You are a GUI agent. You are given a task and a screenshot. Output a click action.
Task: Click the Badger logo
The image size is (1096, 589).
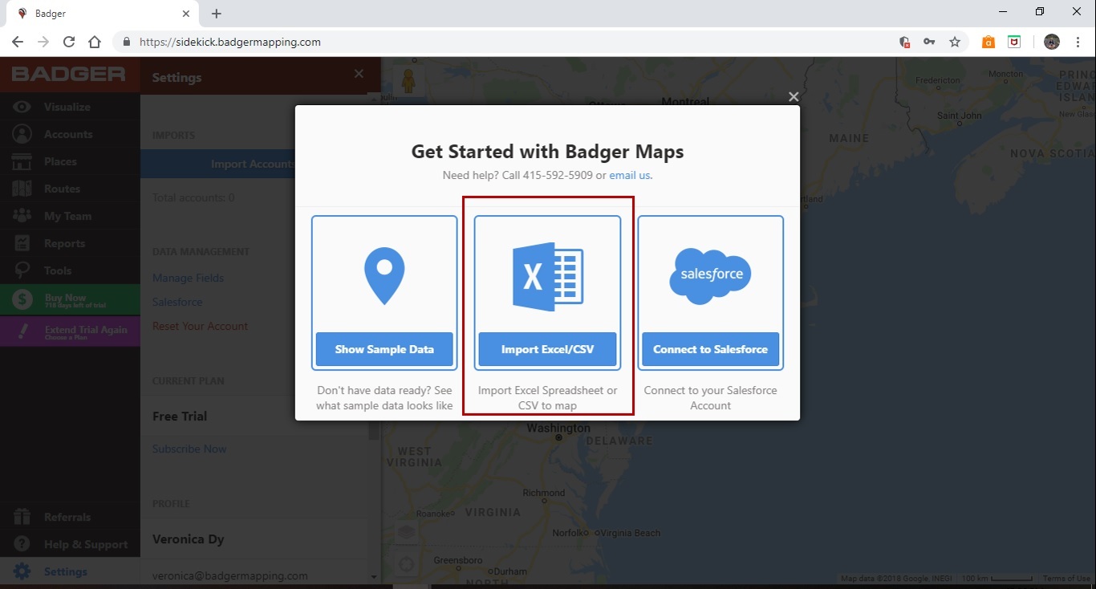[68, 75]
